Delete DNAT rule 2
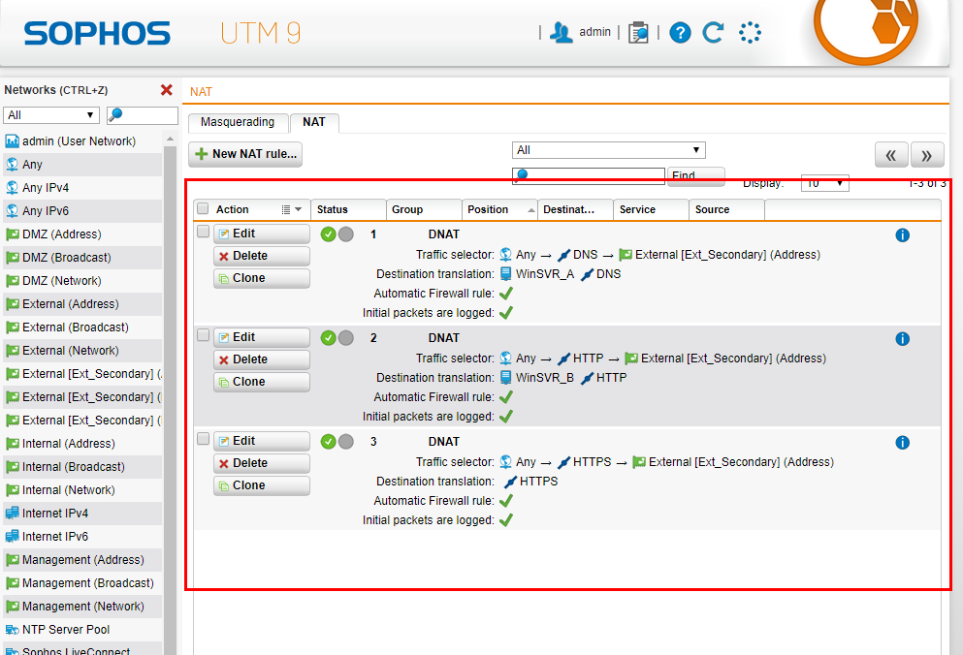This screenshot has height=655, width=963. [262, 359]
